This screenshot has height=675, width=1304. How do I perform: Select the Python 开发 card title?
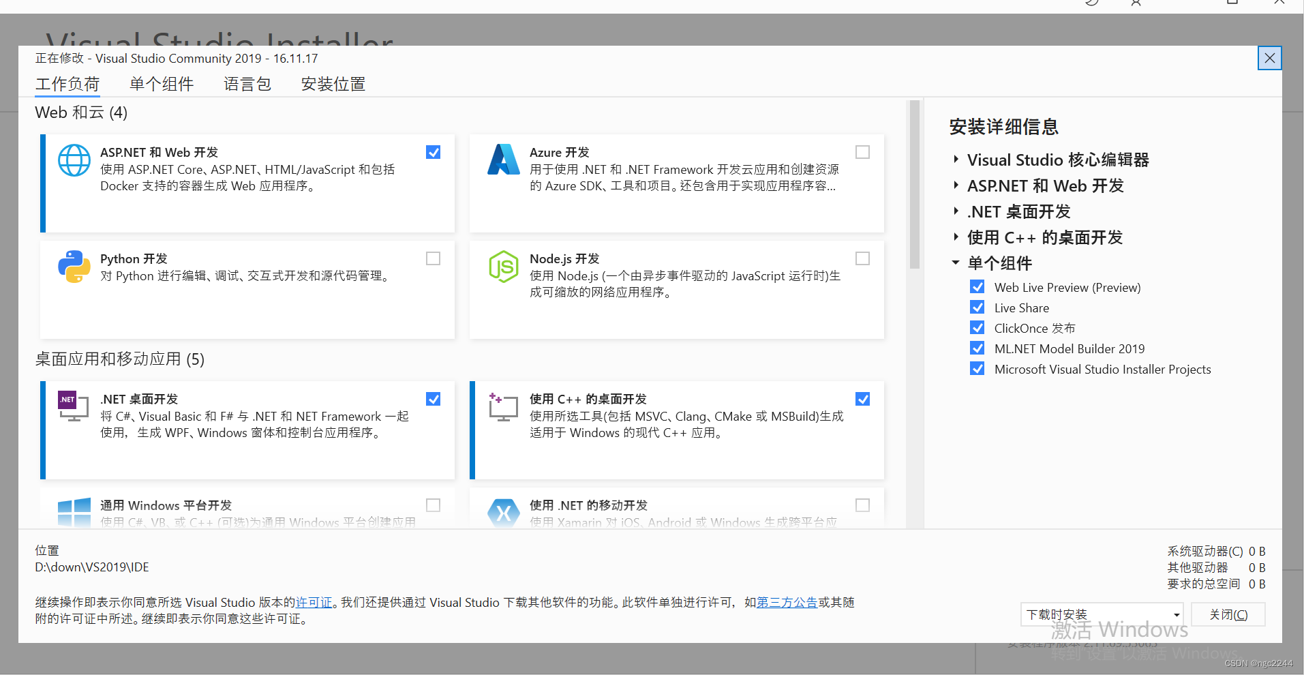pos(134,259)
